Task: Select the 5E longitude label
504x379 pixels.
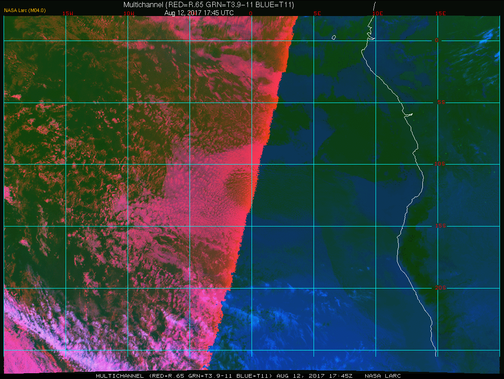Action: 317,13
